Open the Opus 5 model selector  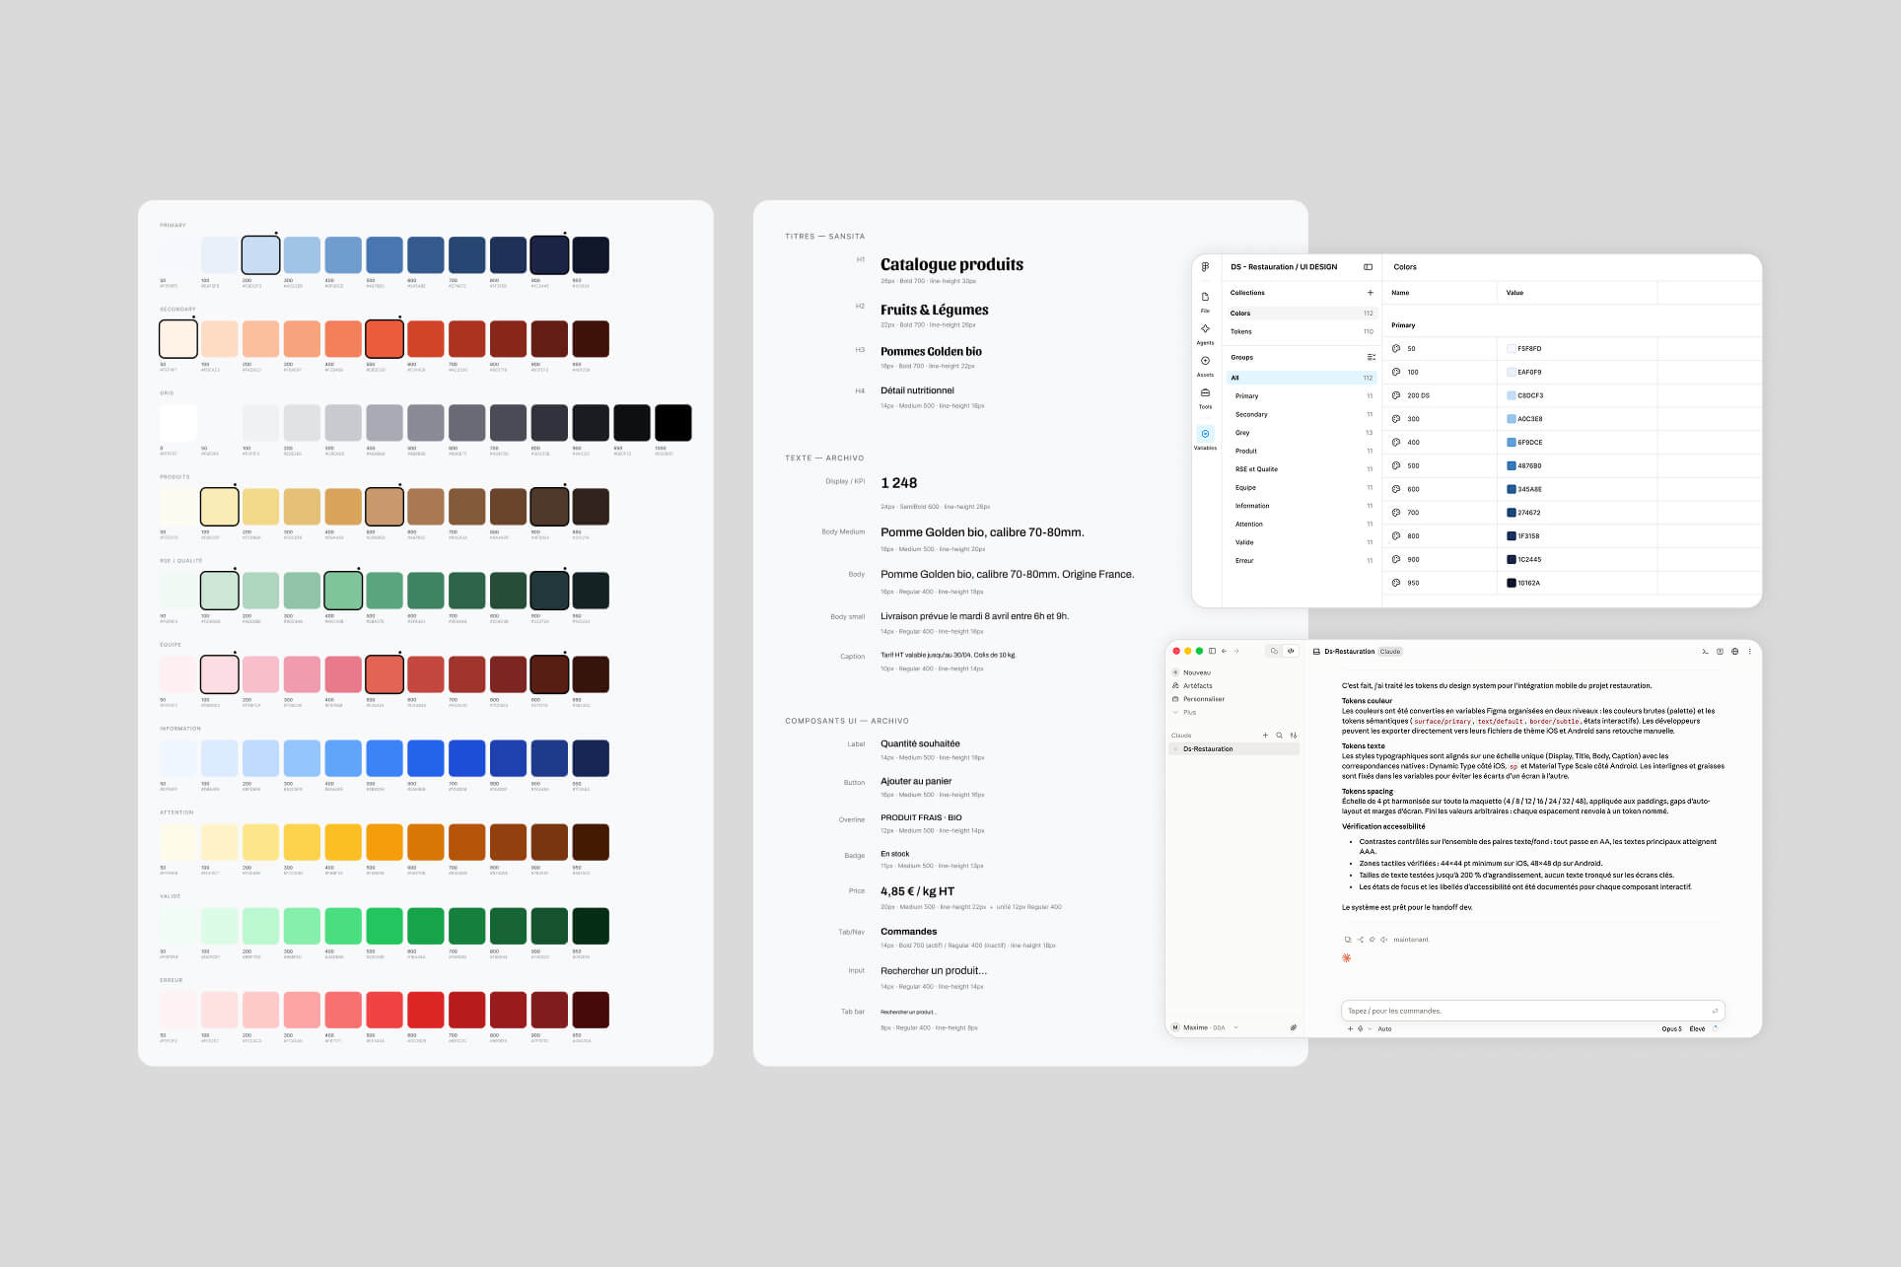click(1671, 1028)
